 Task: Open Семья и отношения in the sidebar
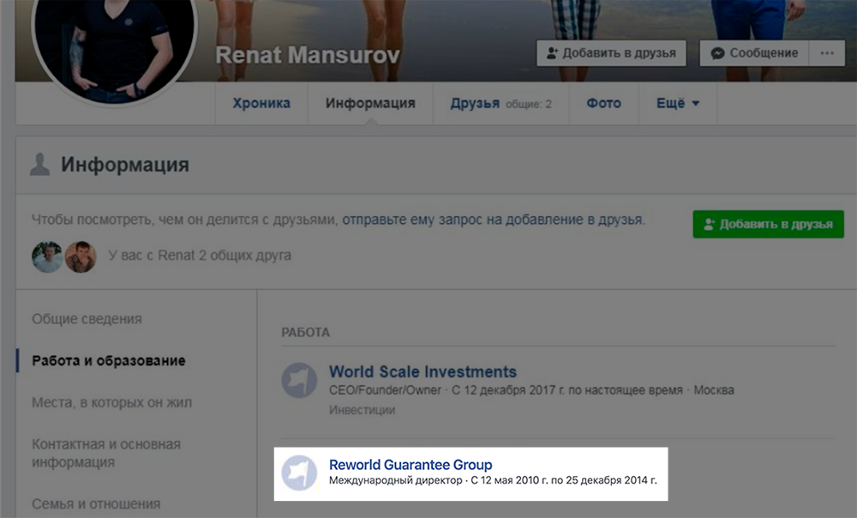coord(96,503)
